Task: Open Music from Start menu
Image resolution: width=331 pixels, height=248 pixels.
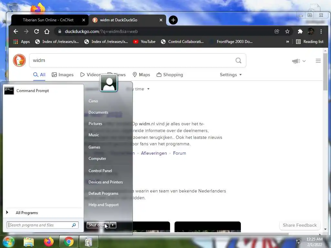Action: click(x=93, y=135)
